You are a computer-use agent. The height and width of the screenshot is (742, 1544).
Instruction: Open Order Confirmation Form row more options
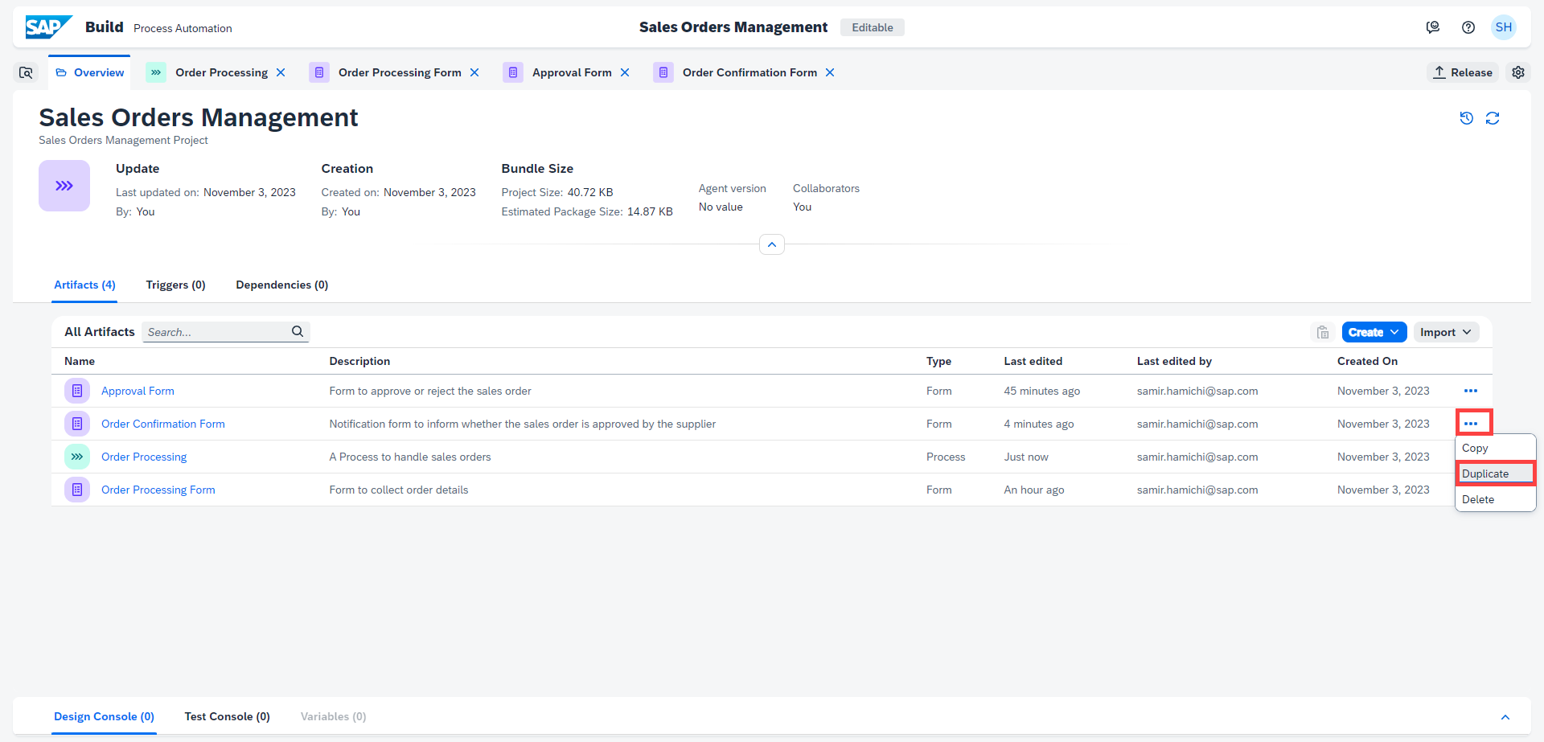point(1471,424)
